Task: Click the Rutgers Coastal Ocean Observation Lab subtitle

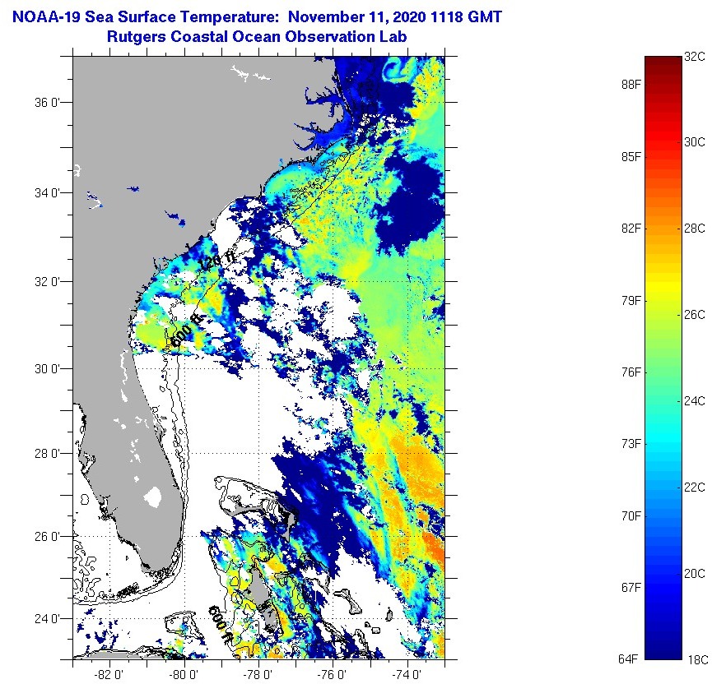Action: pos(257,37)
